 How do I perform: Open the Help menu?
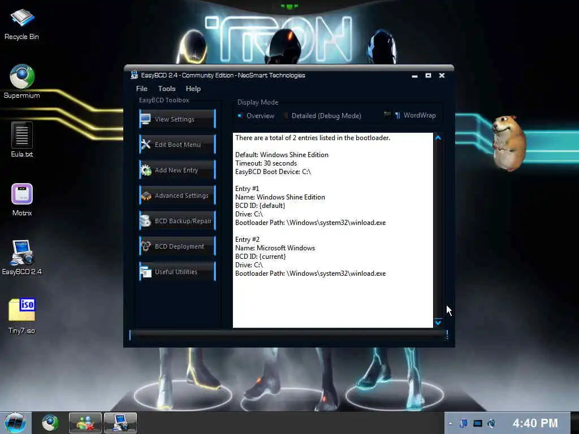point(193,89)
